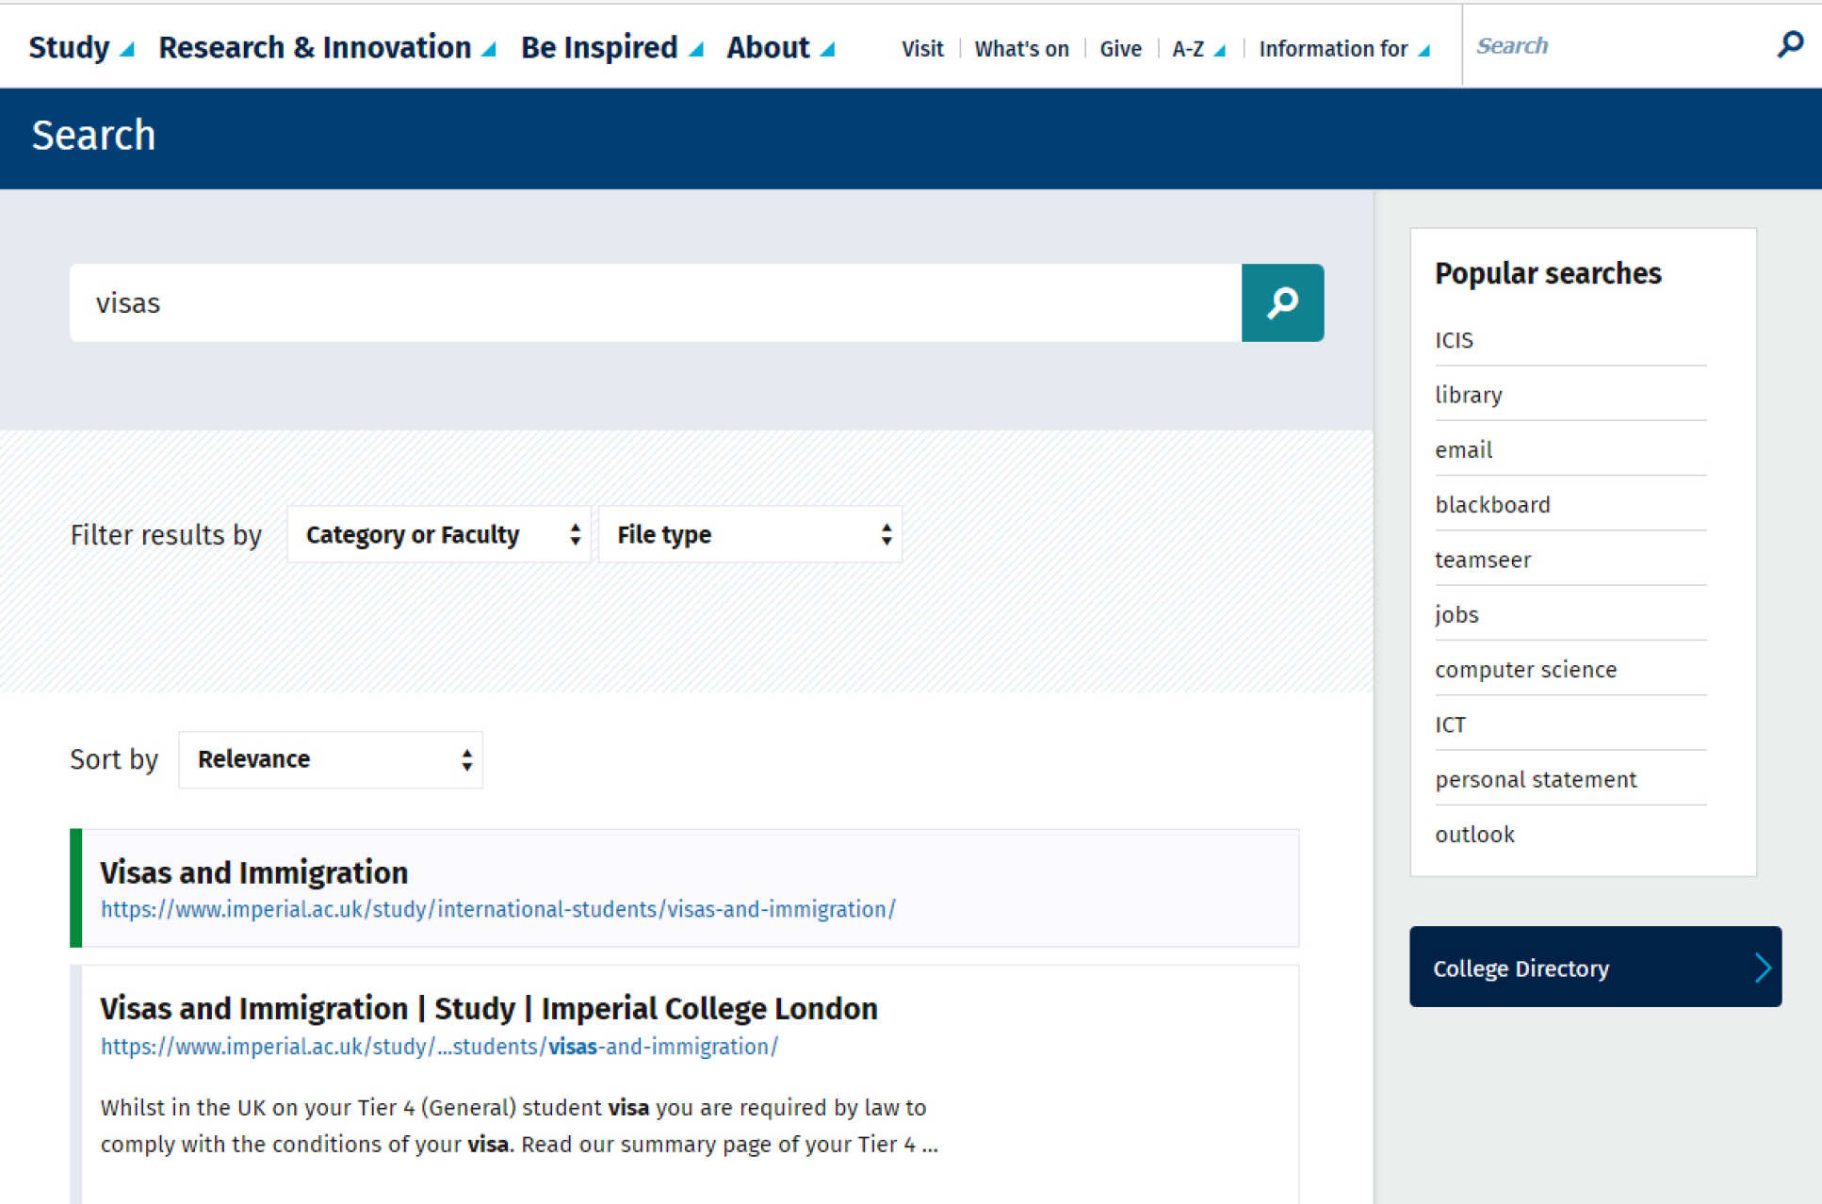Click the visas search input field
1822x1204 pixels.
tap(655, 302)
